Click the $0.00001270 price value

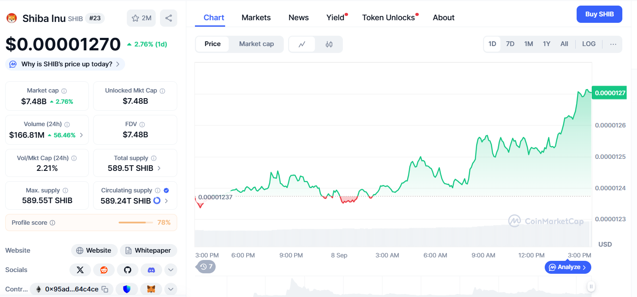(63, 44)
